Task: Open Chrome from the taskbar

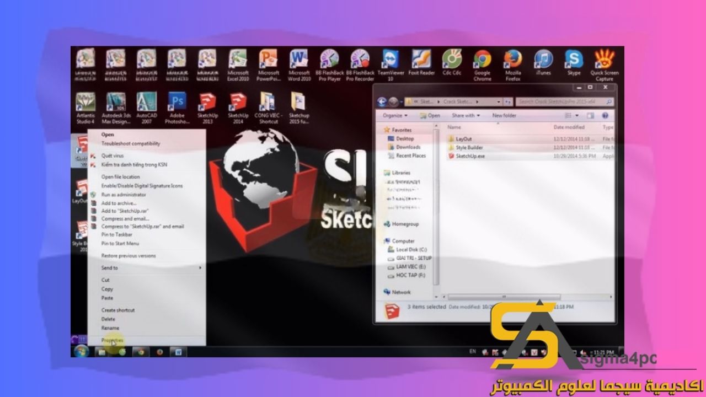Action: tap(141, 351)
